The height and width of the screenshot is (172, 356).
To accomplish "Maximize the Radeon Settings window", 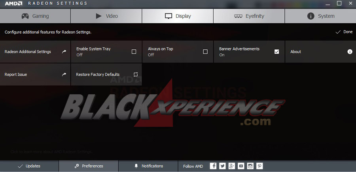I will point(339,3).
